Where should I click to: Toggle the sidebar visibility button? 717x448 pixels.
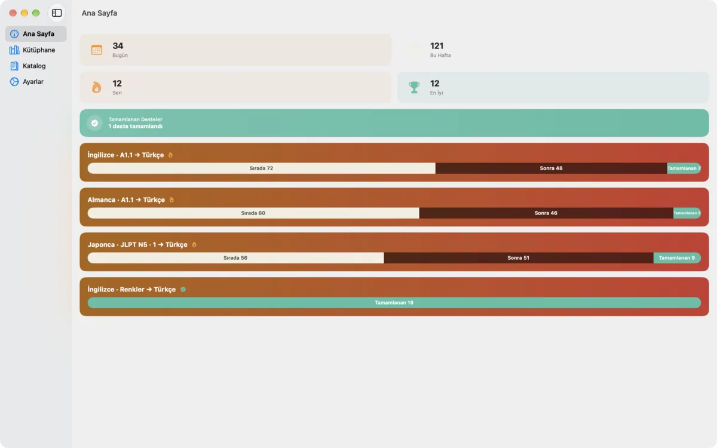coord(57,13)
